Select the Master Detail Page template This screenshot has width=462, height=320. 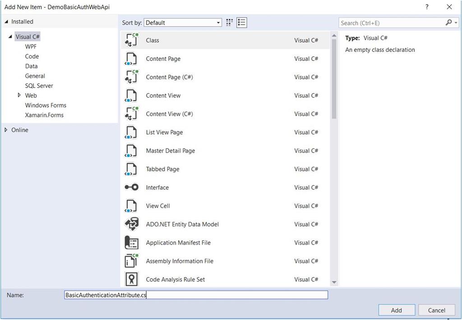click(170, 150)
